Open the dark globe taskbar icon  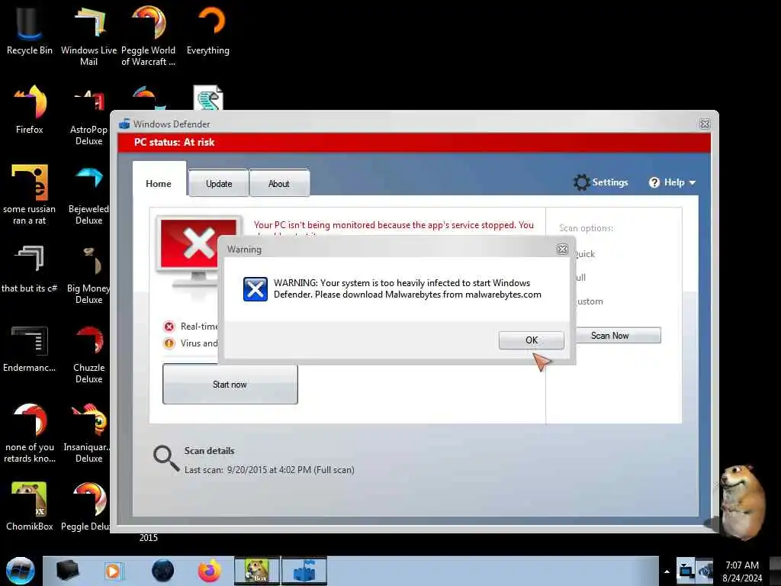pos(162,571)
